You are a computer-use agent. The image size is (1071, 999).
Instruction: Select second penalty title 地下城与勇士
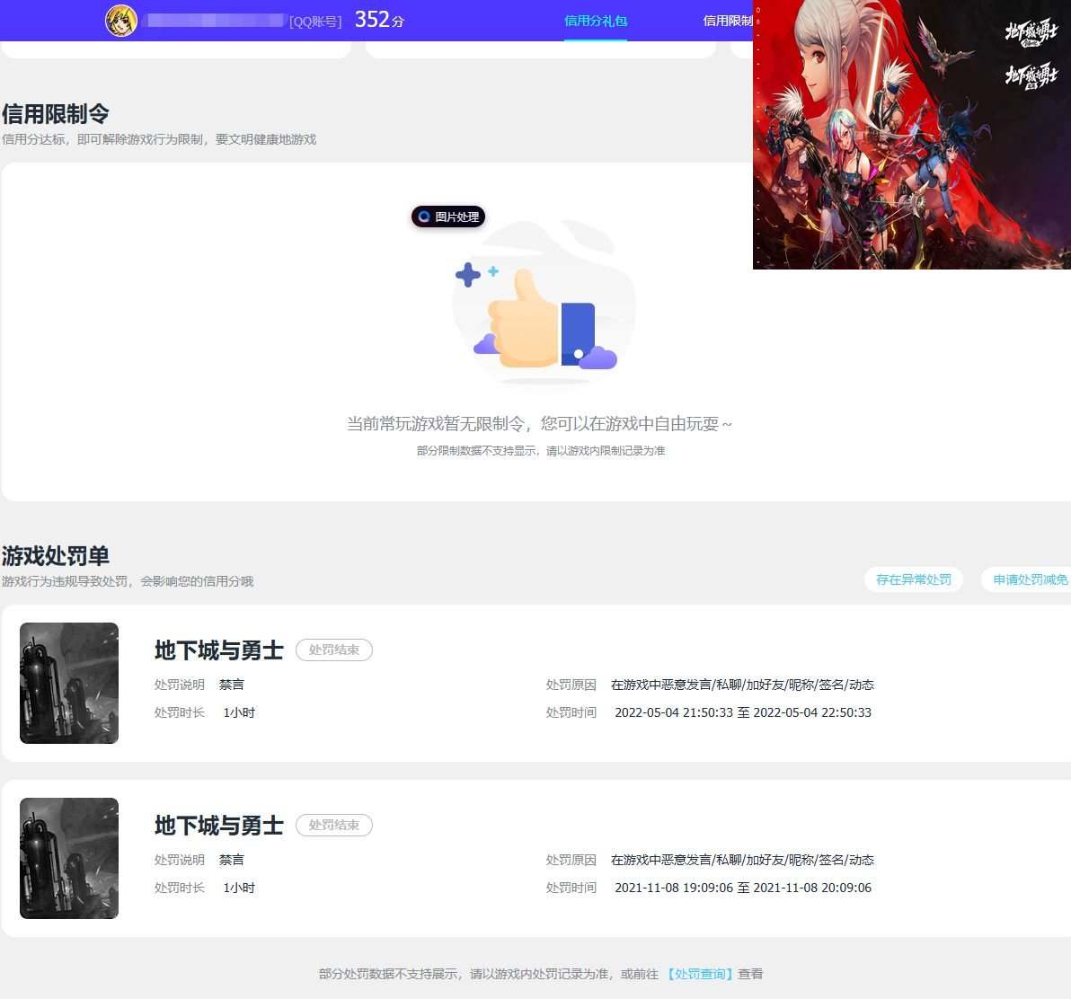coord(218,826)
